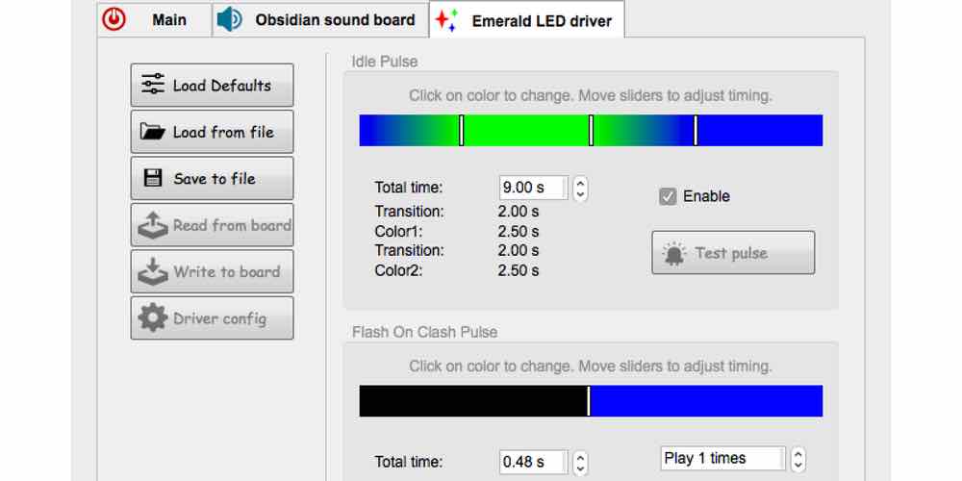
Task: Click the Idle Pulse total time stepper arrows
Action: click(580, 188)
